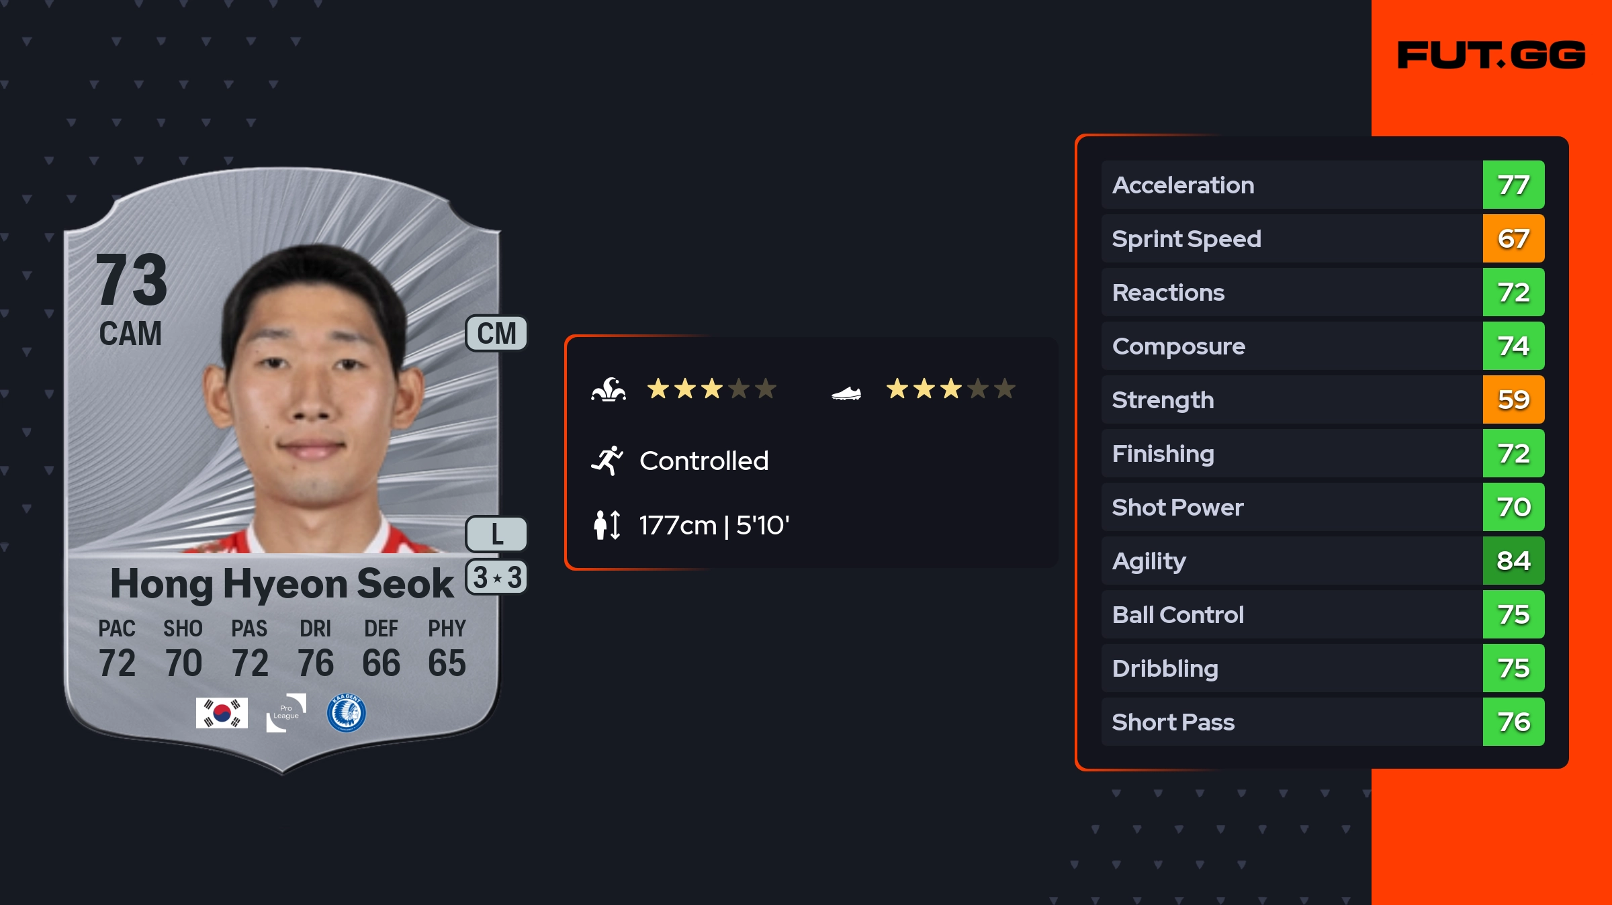Click the running man acceleration icon
The image size is (1612, 905).
tap(607, 461)
